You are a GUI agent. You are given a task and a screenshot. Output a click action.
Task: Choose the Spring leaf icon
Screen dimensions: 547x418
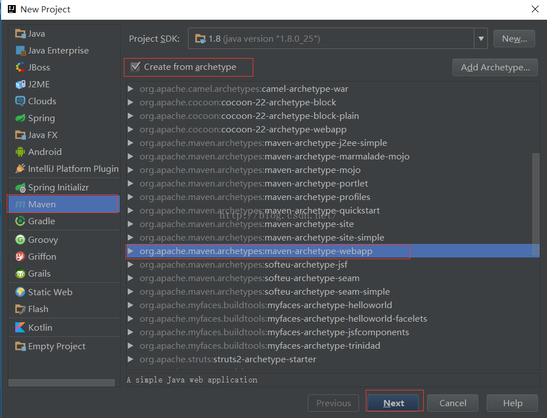pyautogui.click(x=20, y=118)
